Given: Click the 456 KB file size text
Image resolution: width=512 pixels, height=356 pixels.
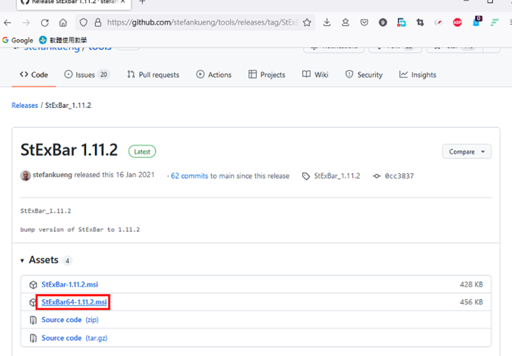Looking at the screenshot, I should pyautogui.click(x=471, y=302).
